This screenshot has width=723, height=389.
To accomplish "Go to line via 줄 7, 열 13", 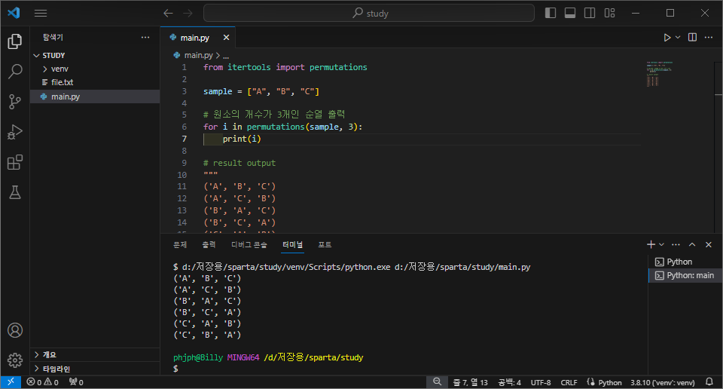I will point(470,382).
